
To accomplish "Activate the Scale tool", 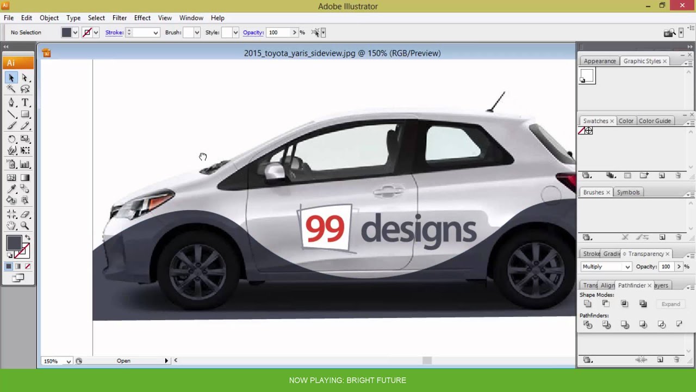I will pos(25,139).
